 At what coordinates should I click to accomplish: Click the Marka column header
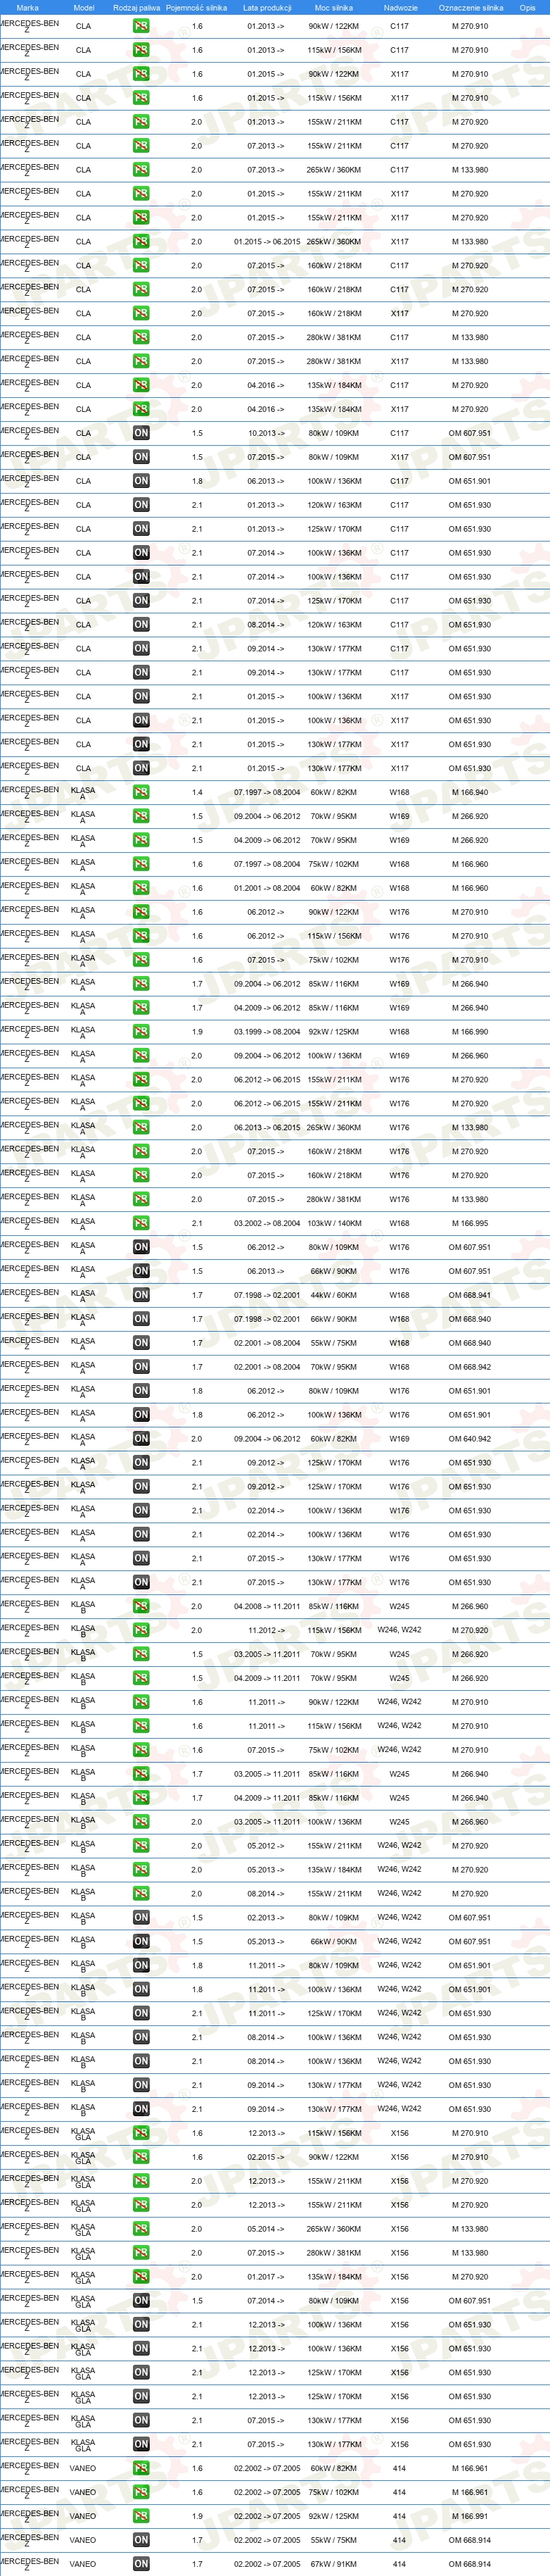27,7
